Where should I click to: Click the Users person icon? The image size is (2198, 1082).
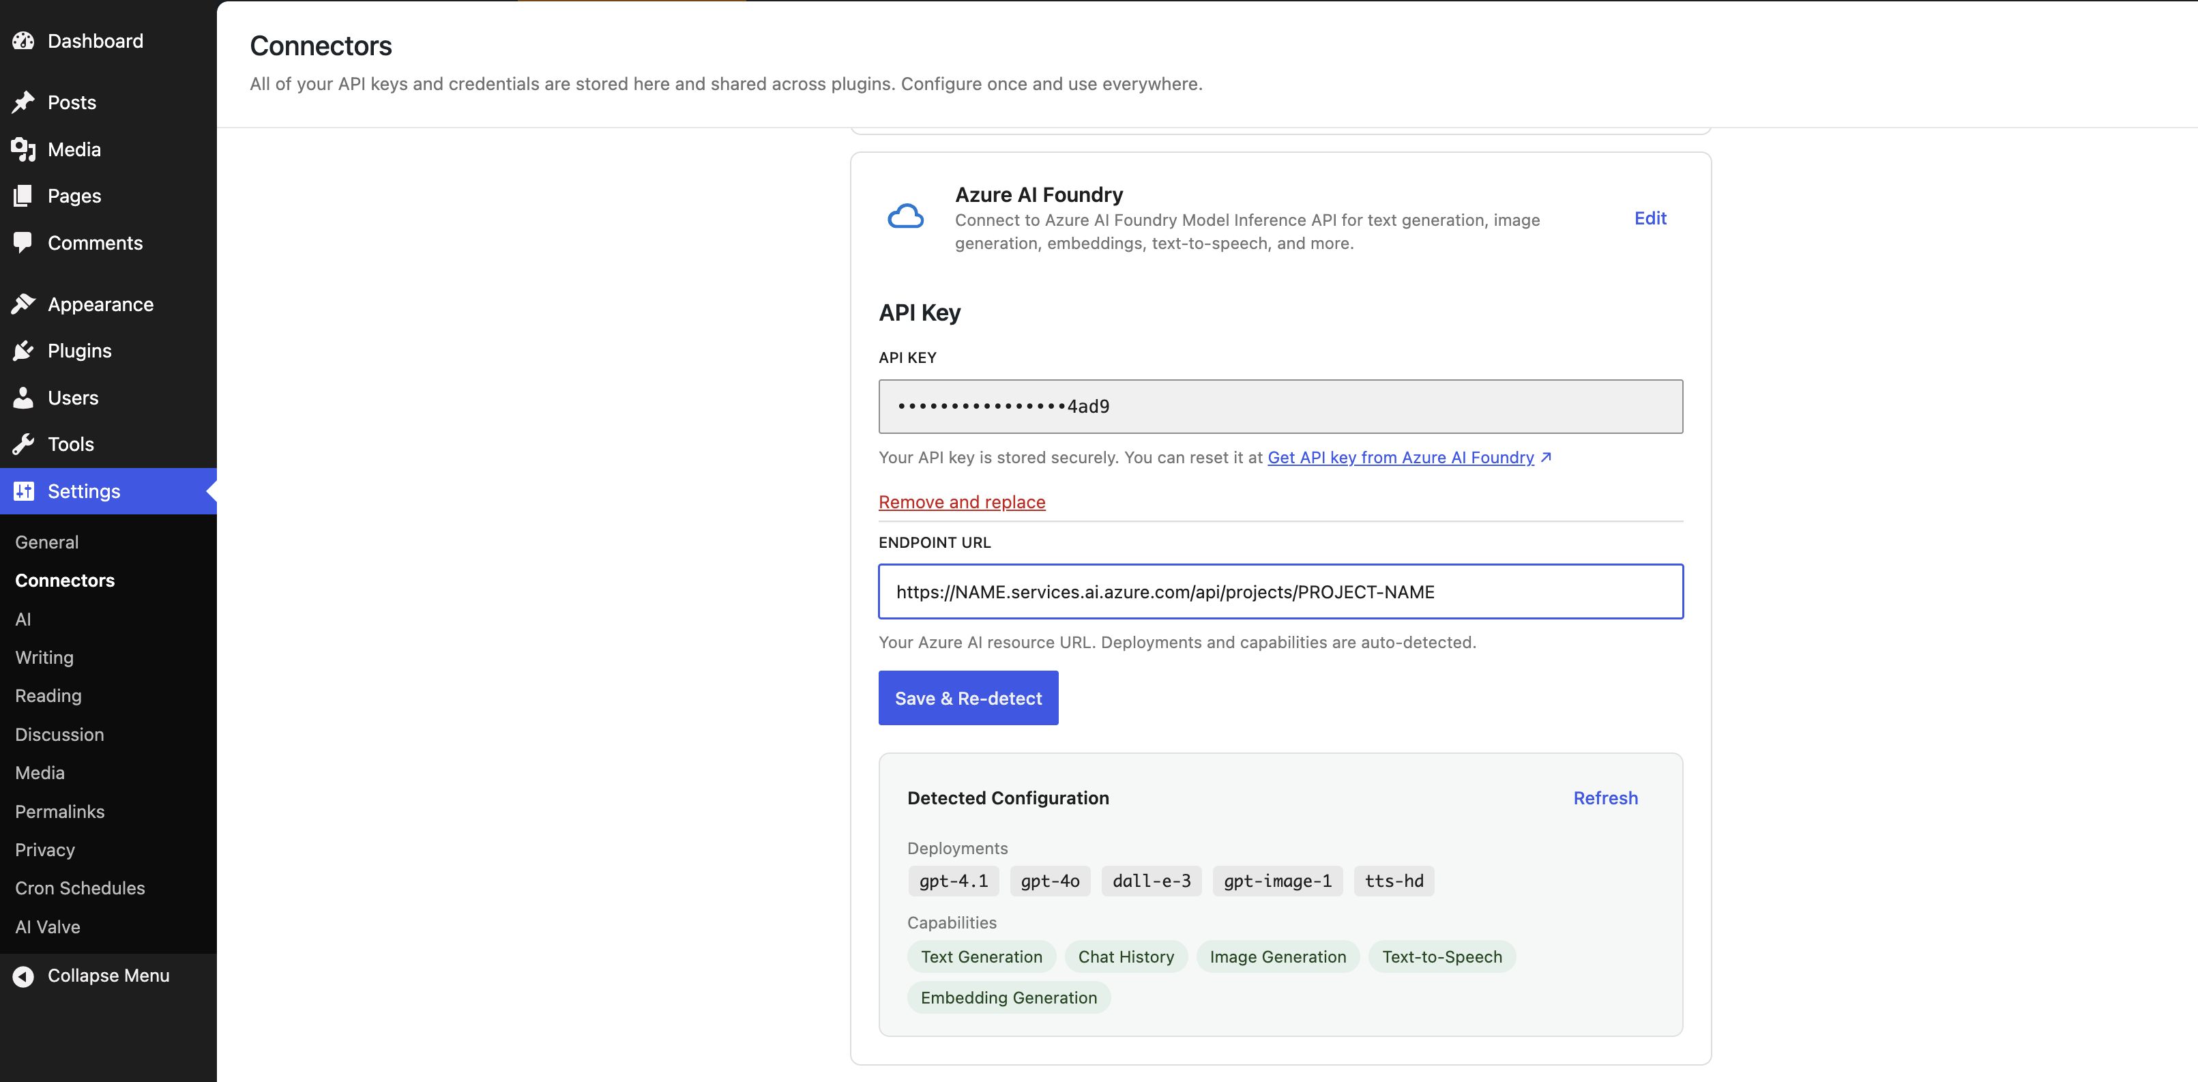pyautogui.click(x=24, y=398)
